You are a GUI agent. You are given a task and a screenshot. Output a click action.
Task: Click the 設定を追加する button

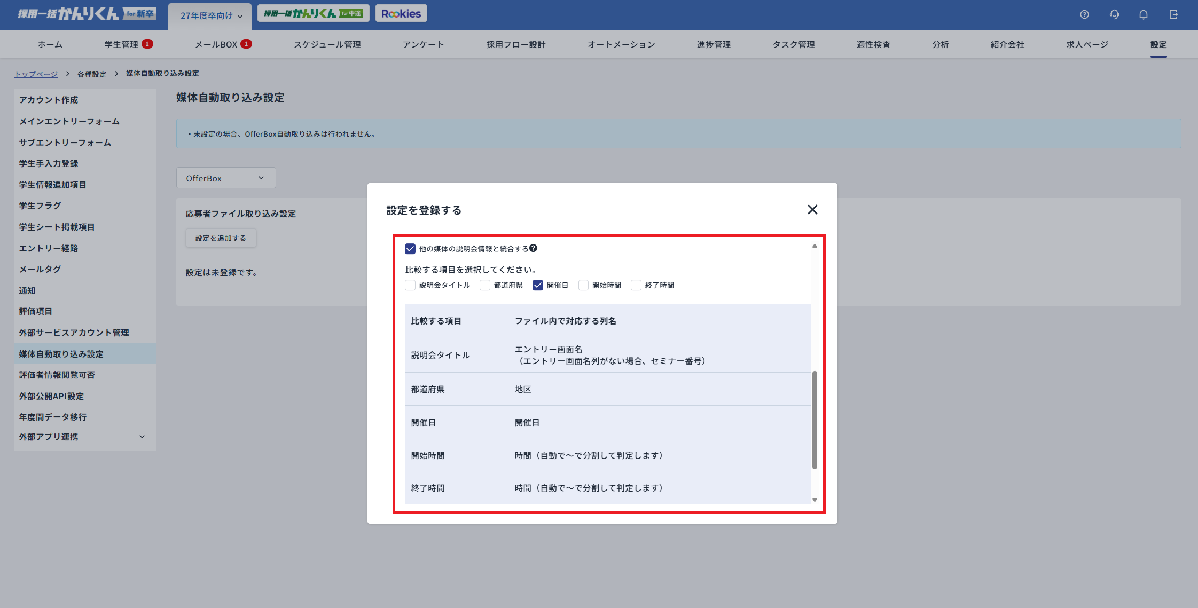(221, 238)
